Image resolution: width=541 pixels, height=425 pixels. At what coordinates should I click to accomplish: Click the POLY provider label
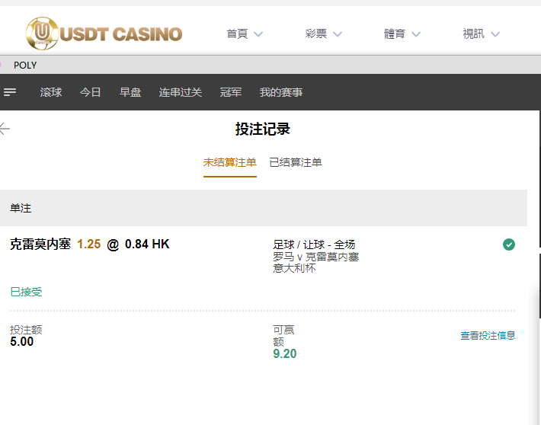[x=25, y=65]
